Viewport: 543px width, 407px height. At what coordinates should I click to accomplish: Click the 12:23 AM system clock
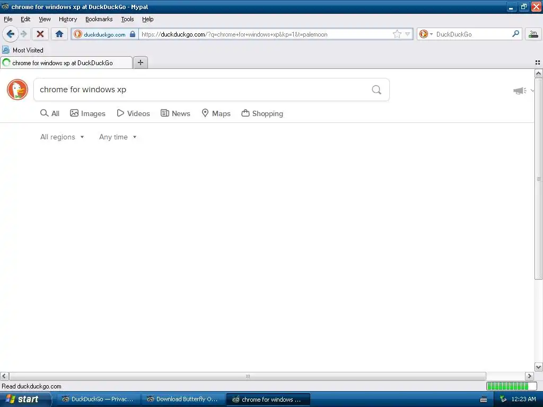(523, 400)
